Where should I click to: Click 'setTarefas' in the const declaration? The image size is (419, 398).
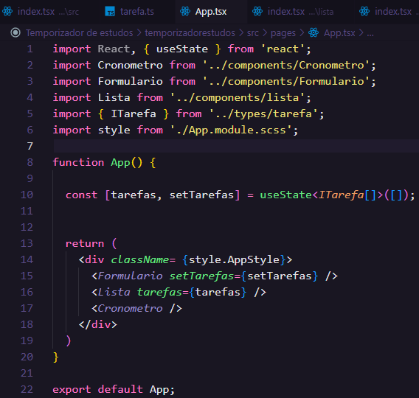(x=201, y=195)
